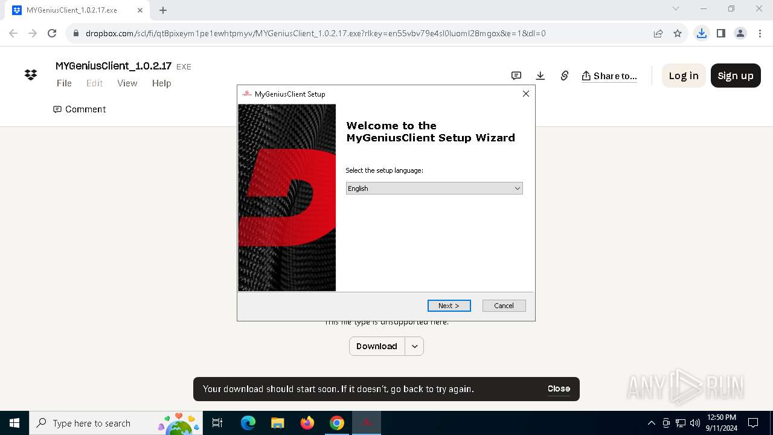Reload the page
Screen dimensions: 773x435
point(52,33)
